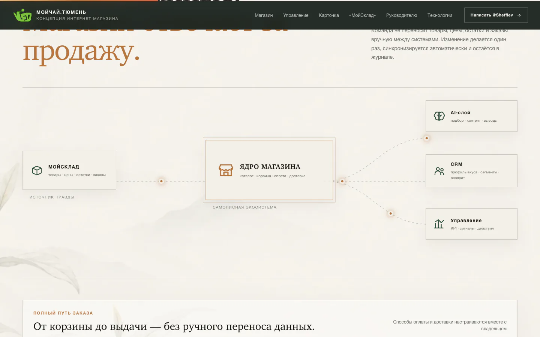This screenshot has width=540, height=337.
Task: Click the САМОПИСНАЯ ЭКОСИСТЕМА caption
Action: coord(244,207)
